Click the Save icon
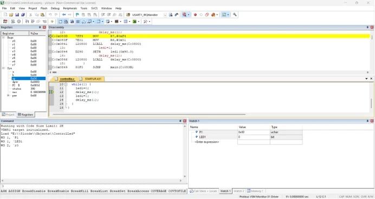Viewport: 375px width, 199px height. tap(17, 15)
